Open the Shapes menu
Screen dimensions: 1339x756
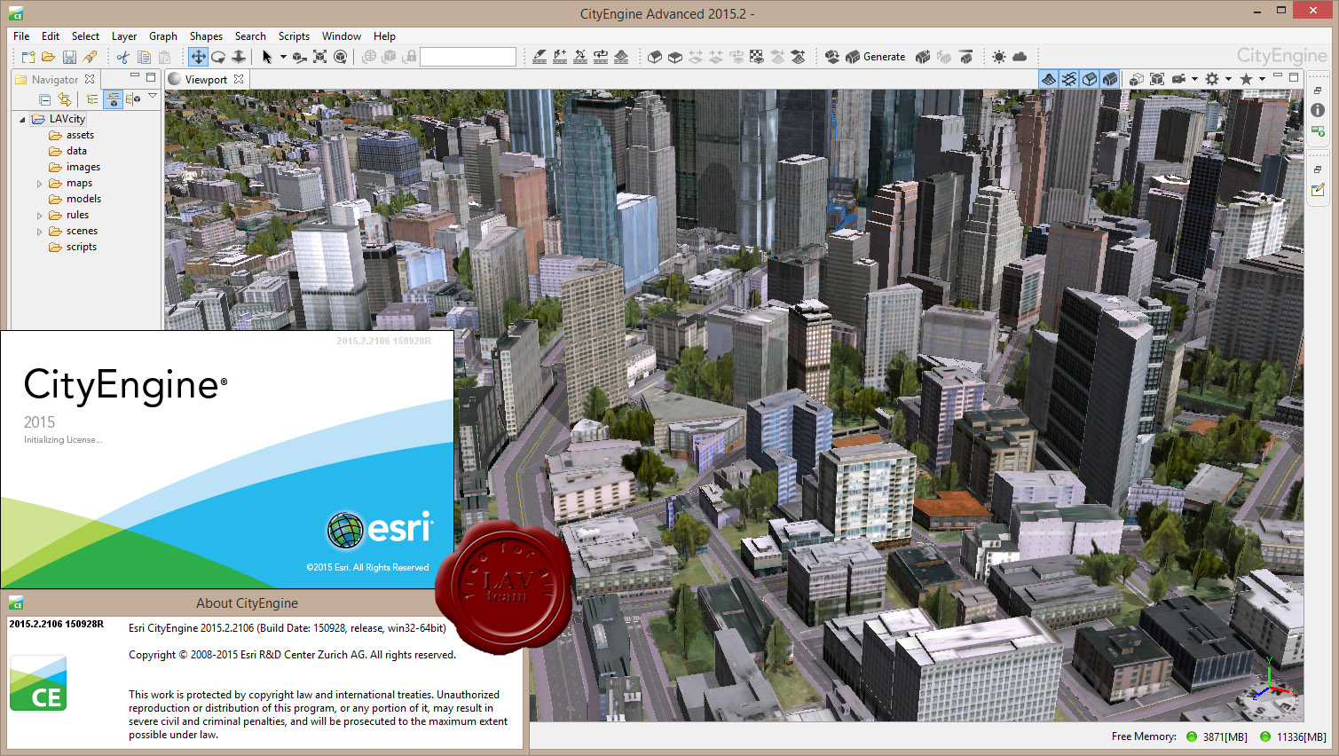click(206, 36)
